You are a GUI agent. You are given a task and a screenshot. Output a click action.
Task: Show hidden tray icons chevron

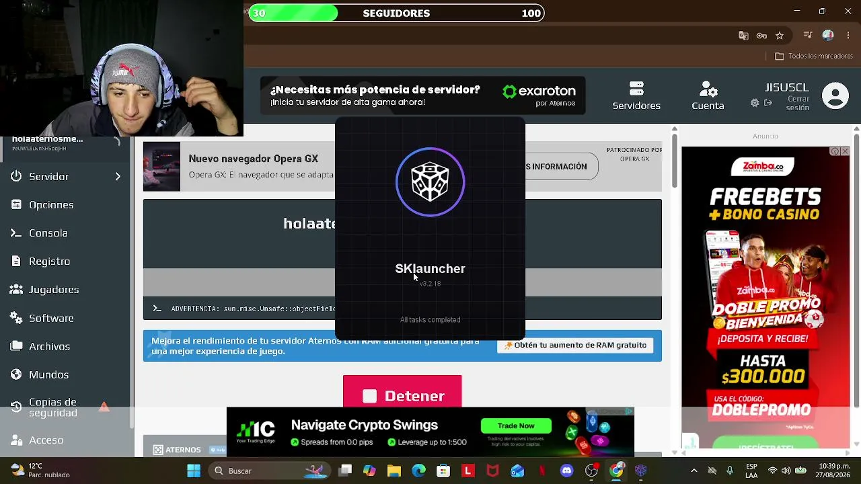click(x=694, y=471)
